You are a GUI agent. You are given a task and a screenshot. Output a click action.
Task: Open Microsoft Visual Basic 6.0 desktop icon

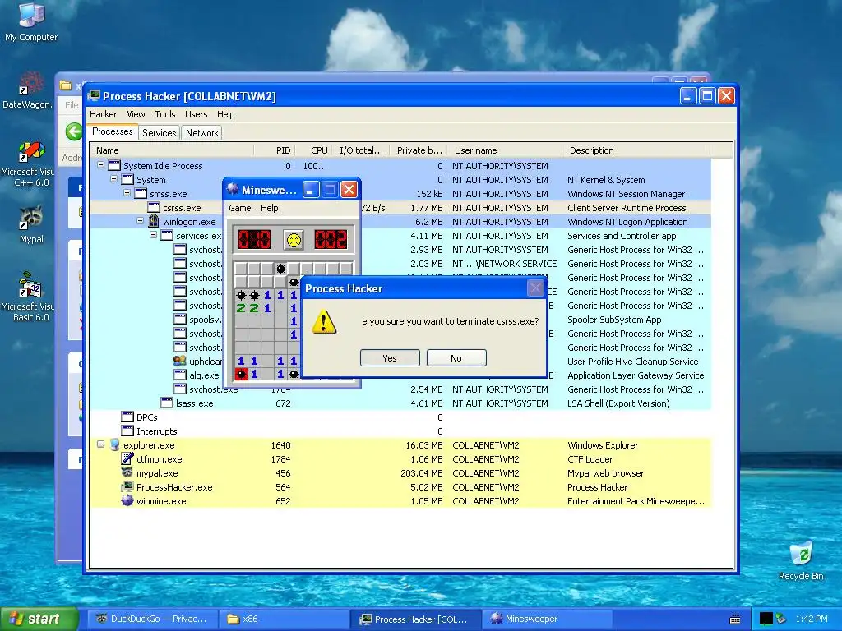[27, 297]
